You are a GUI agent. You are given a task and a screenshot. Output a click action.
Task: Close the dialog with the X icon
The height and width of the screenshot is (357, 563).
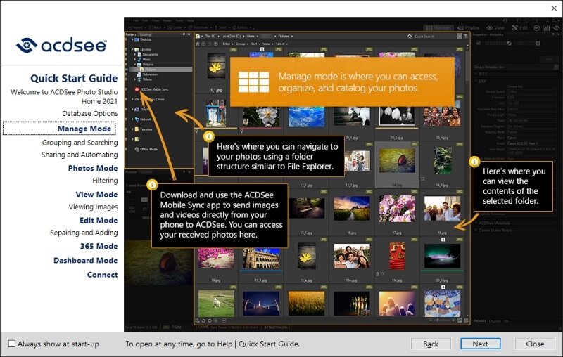point(554,8)
